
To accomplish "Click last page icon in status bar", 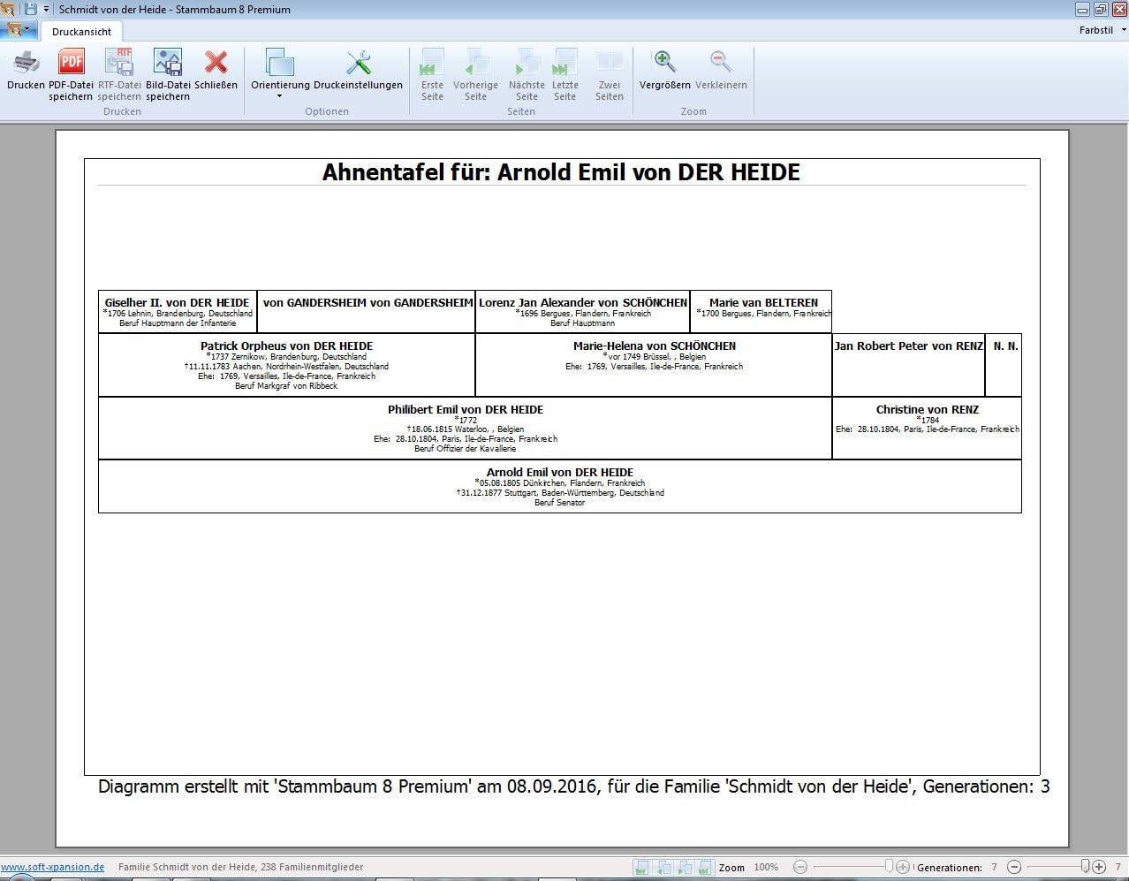I will (x=706, y=868).
